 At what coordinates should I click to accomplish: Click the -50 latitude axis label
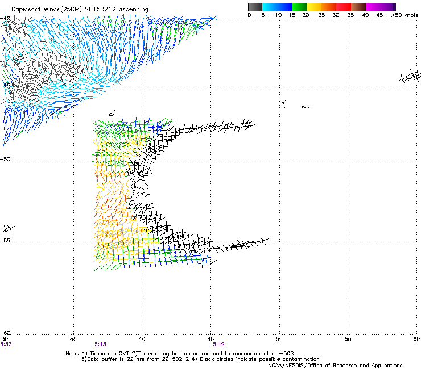(5, 159)
